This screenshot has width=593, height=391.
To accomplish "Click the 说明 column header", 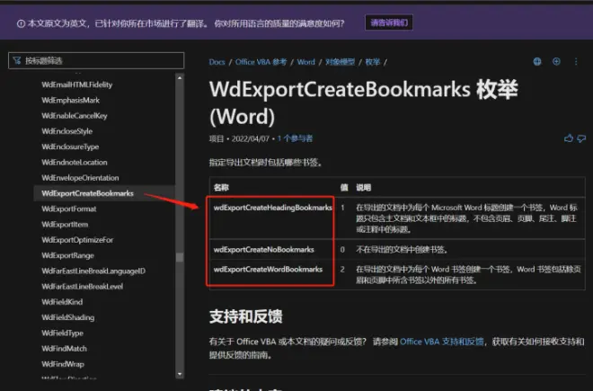I will click(364, 187).
